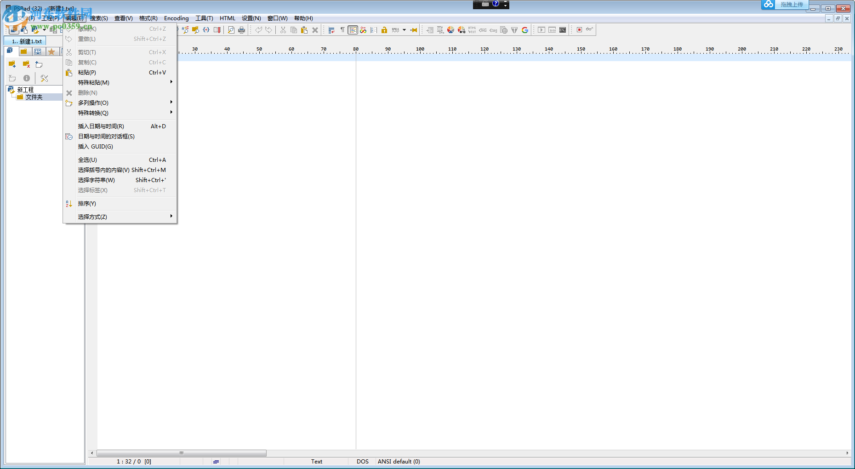This screenshot has height=469, width=855.
Task: Open the favorites star tab
Action: (x=51, y=51)
